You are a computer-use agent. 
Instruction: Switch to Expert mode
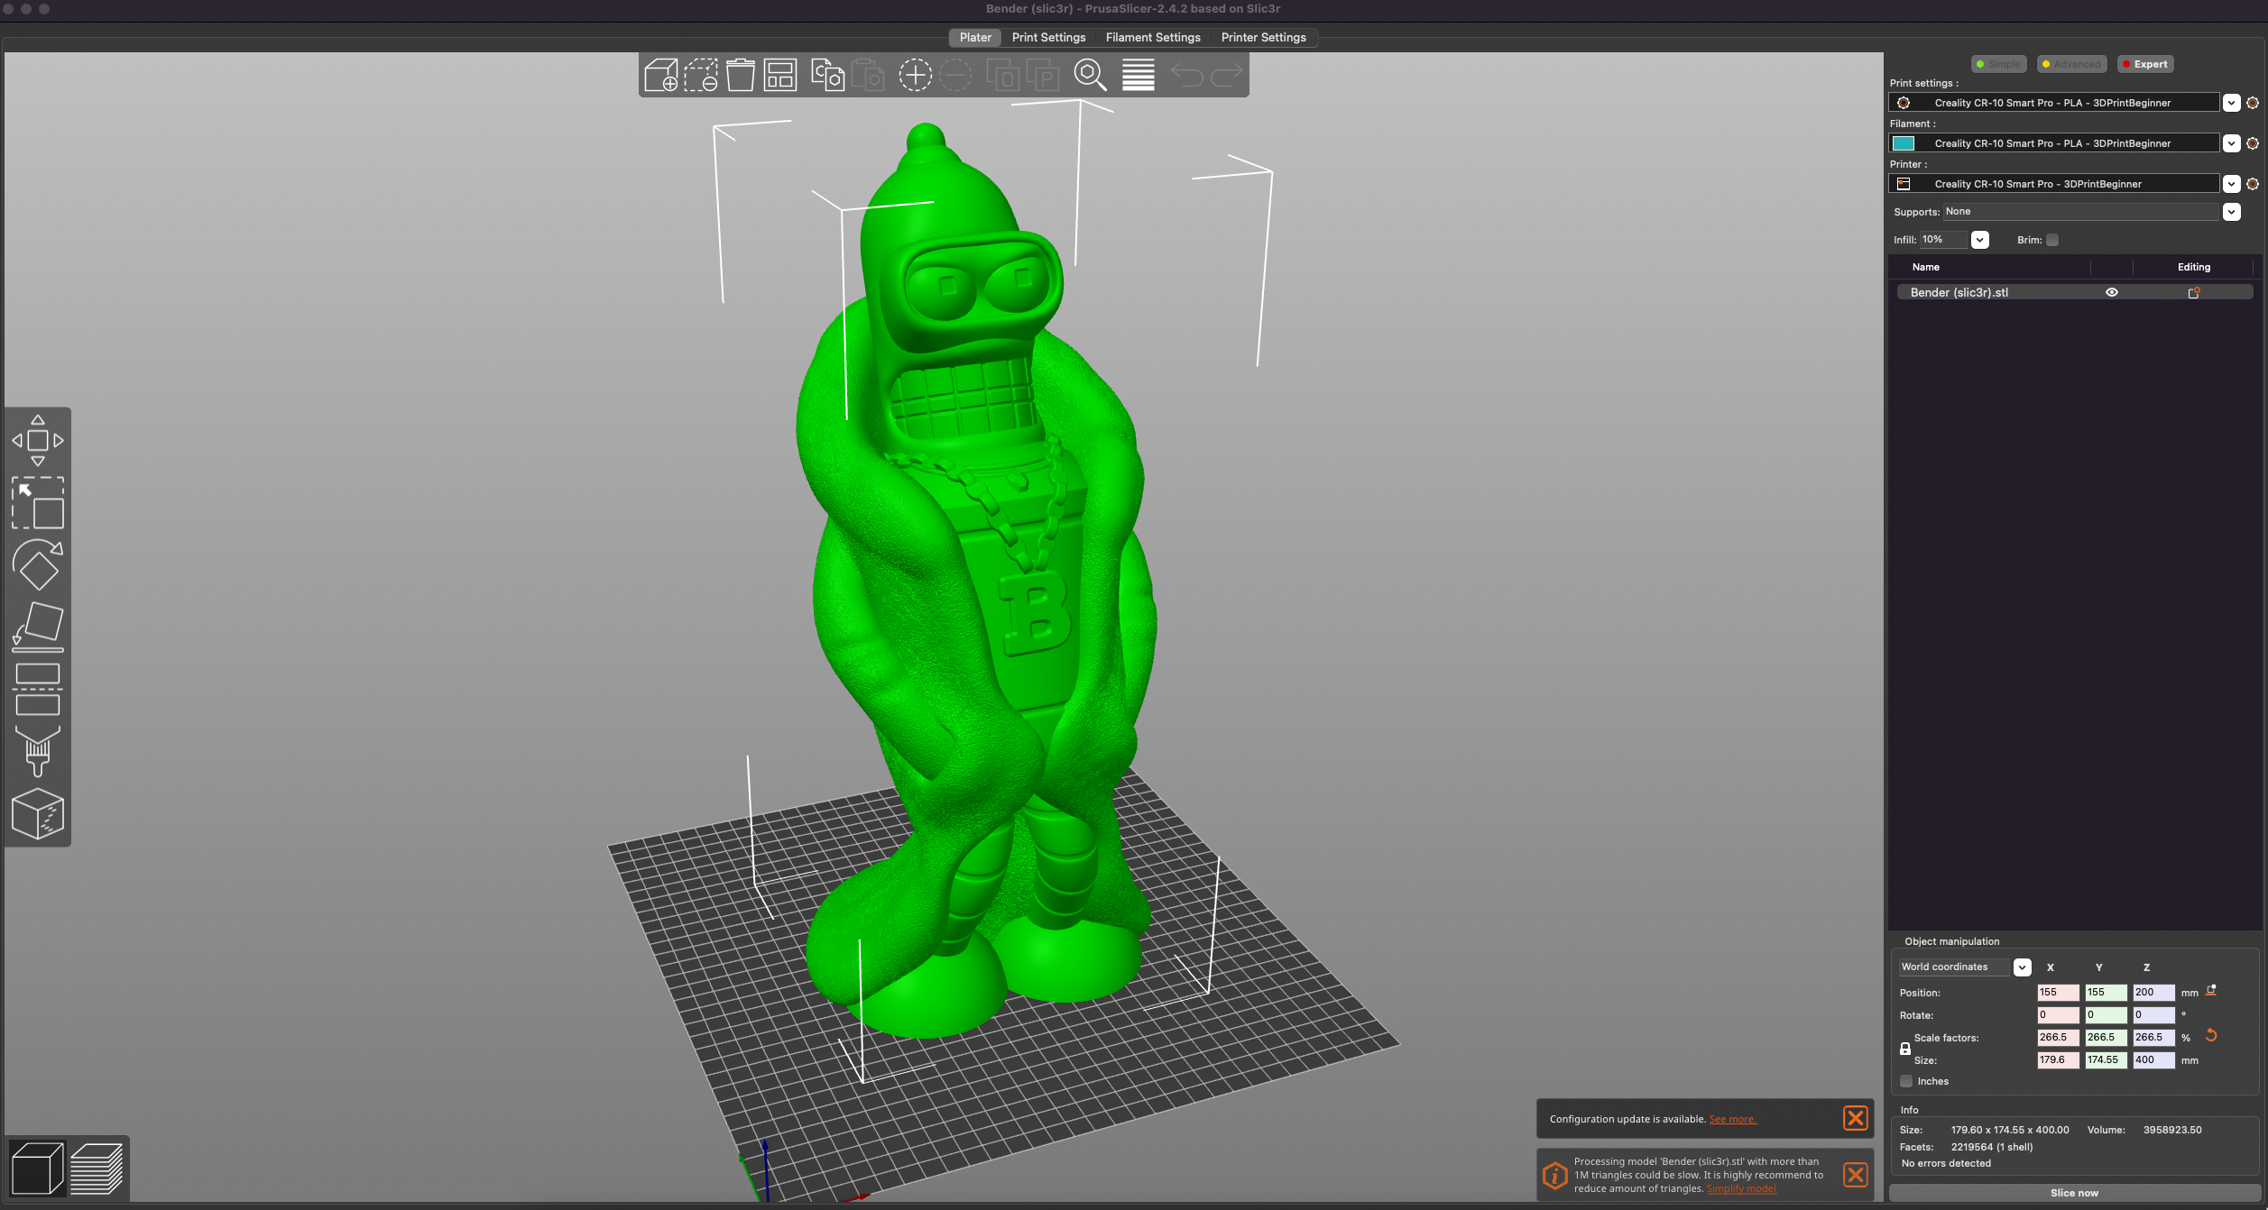2145,64
